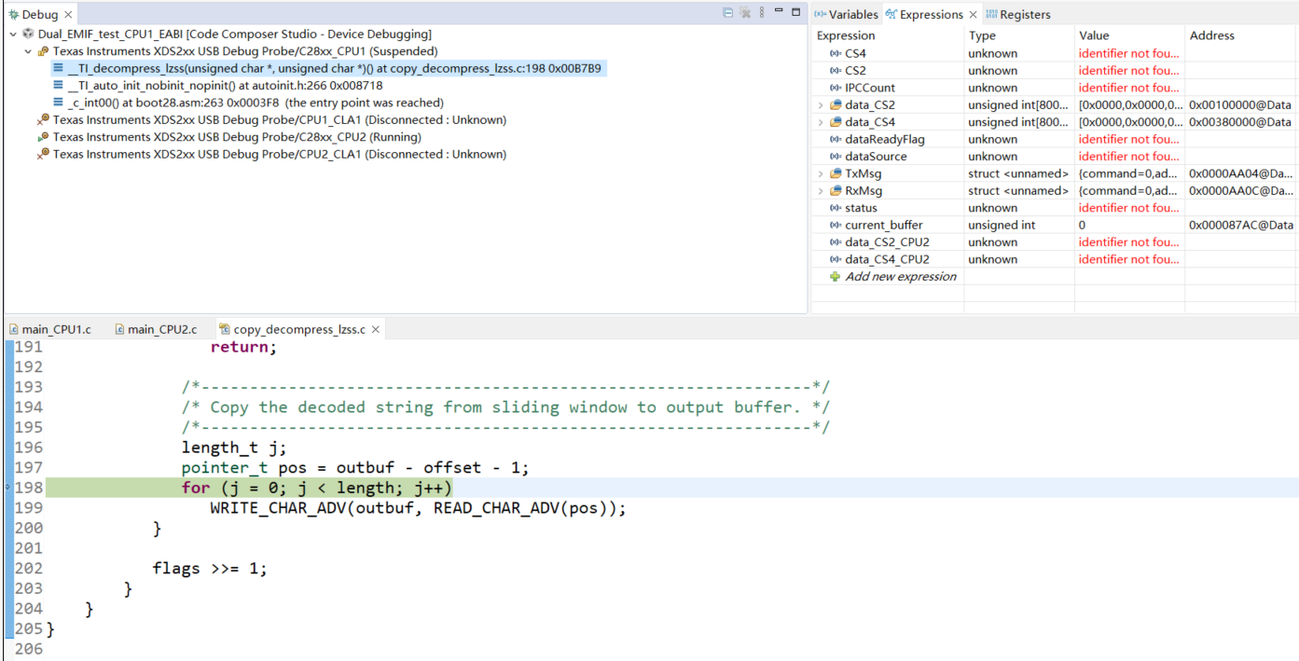Maximize the Debug view panel
Viewport: 1299px width, 661px height.
(795, 12)
